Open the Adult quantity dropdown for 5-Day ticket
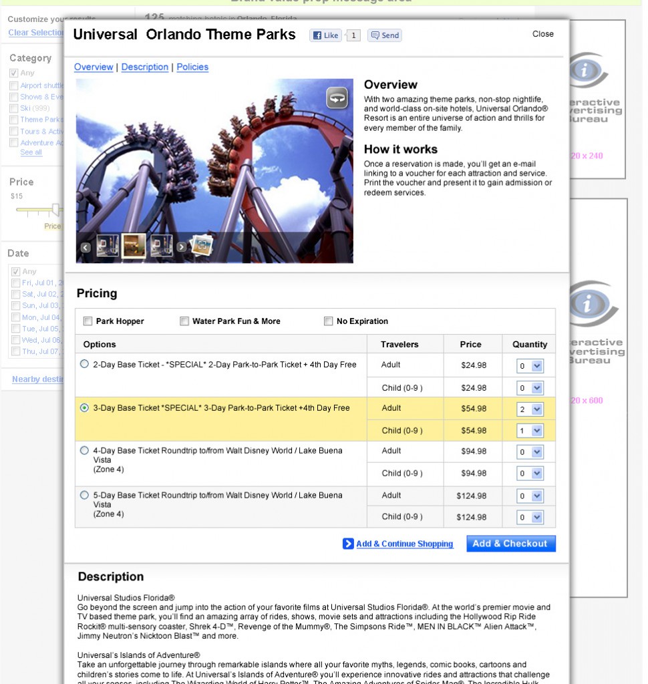Screen dimensions: 648x684 click(x=530, y=496)
